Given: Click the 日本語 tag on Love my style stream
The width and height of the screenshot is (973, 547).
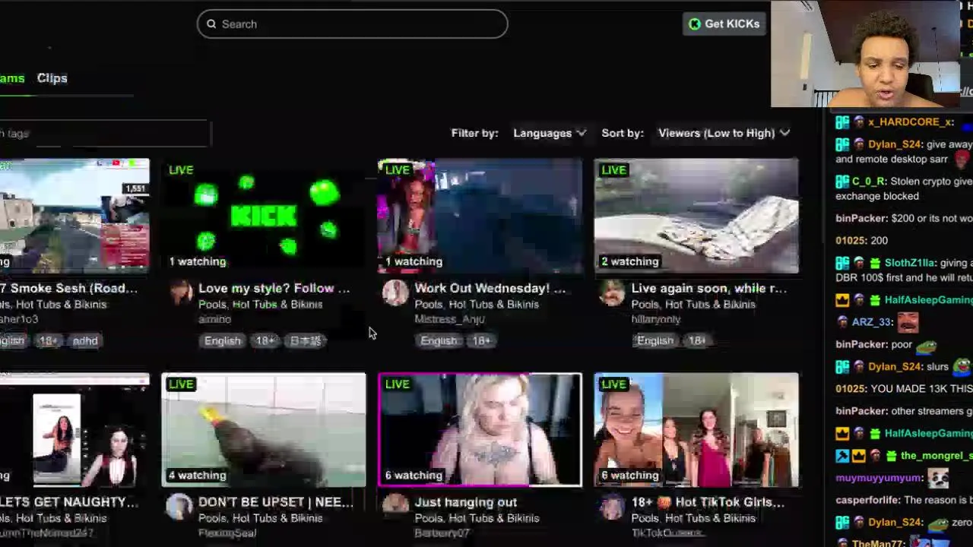Looking at the screenshot, I should (306, 341).
